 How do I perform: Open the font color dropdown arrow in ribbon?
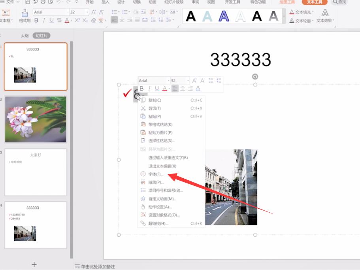72,21
